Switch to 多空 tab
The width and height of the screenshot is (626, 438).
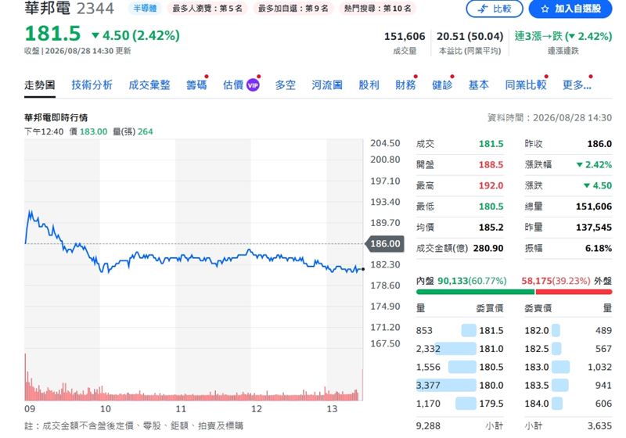pyautogui.click(x=286, y=85)
